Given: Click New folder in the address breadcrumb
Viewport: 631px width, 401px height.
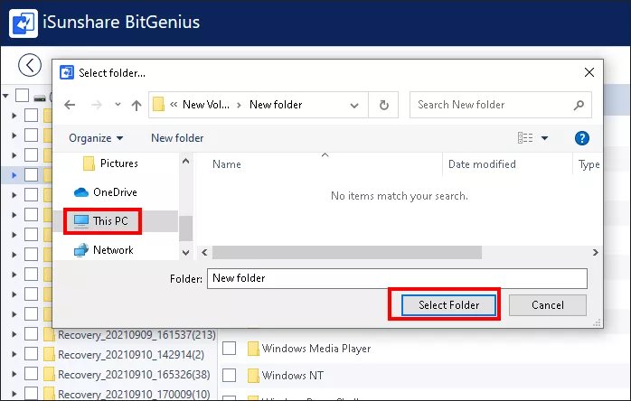Looking at the screenshot, I should point(276,105).
